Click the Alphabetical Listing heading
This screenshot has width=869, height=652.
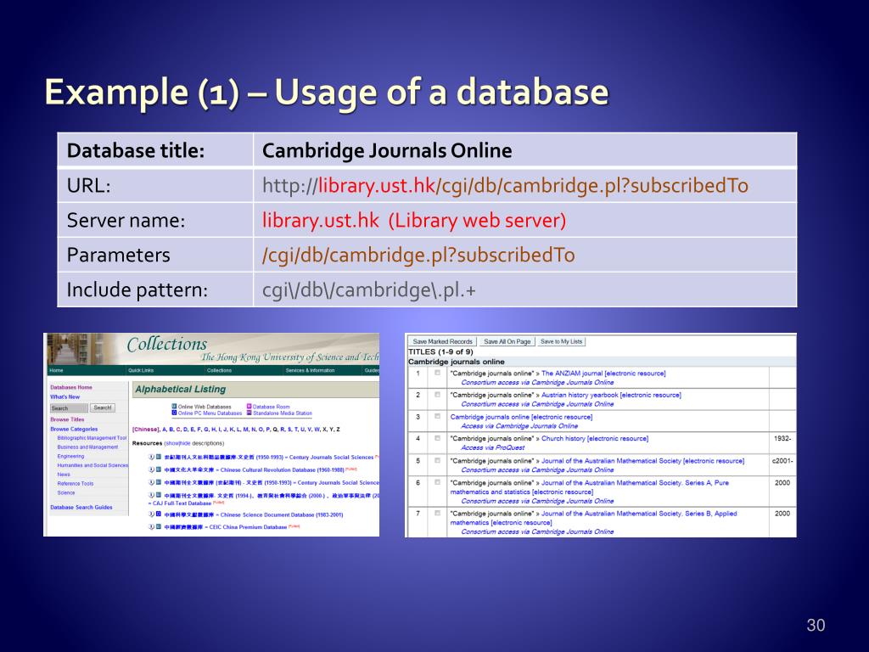[181, 389]
